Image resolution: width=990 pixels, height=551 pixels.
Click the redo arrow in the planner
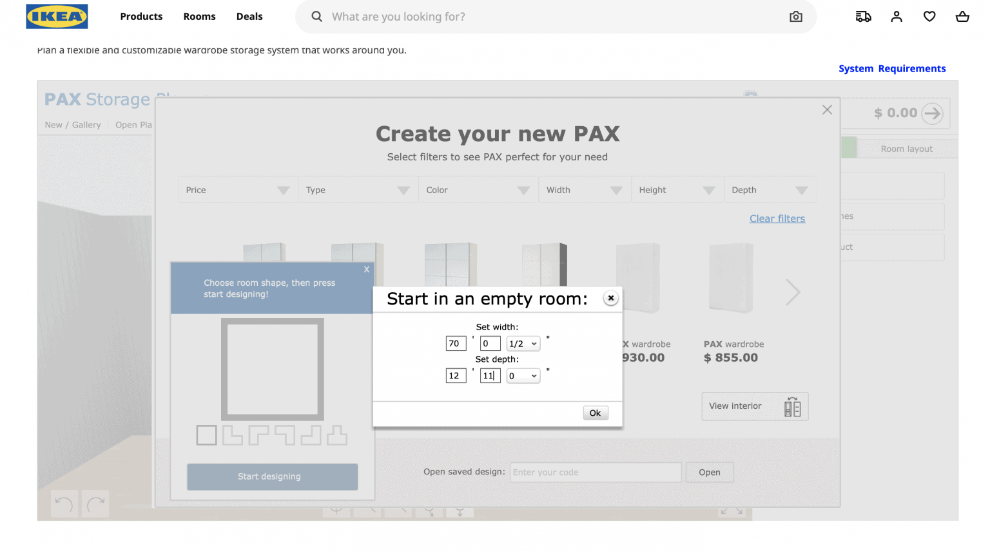point(95,503)
